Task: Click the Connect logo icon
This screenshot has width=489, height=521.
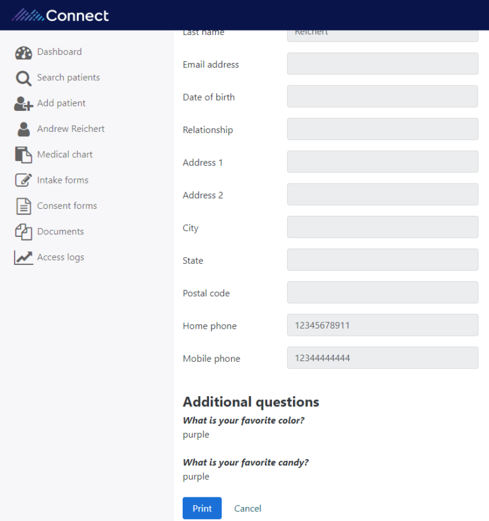Action: tap(28, 15)
